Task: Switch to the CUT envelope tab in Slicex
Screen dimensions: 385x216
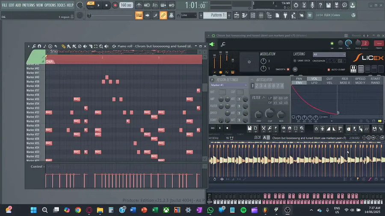Action: pos(329,79)
